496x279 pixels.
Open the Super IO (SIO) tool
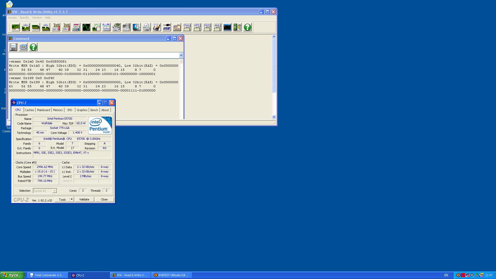[x=76, y=27]
